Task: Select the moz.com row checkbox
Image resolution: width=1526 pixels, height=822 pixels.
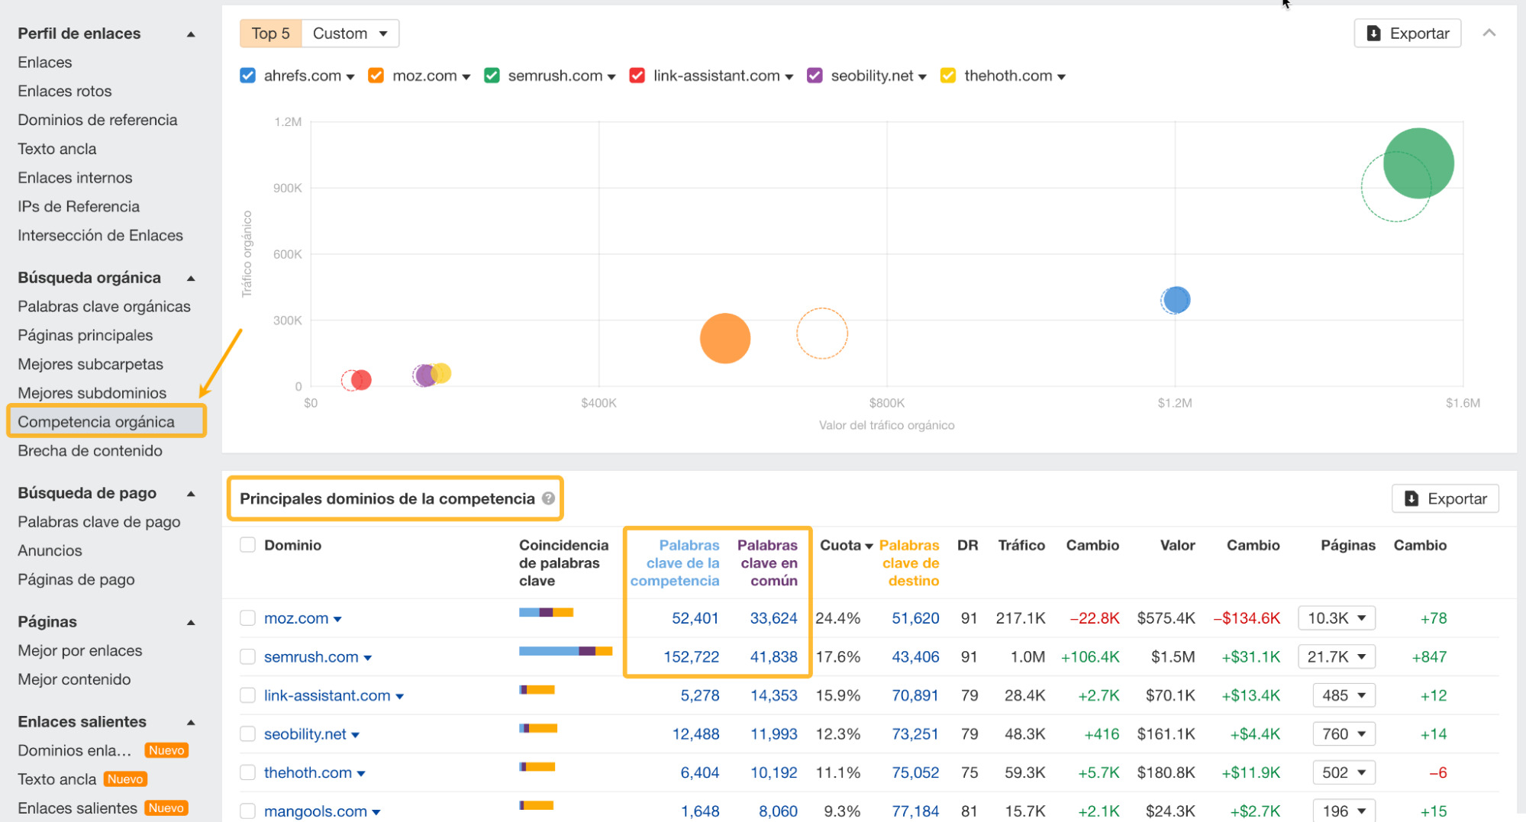Action: (247, 618)
